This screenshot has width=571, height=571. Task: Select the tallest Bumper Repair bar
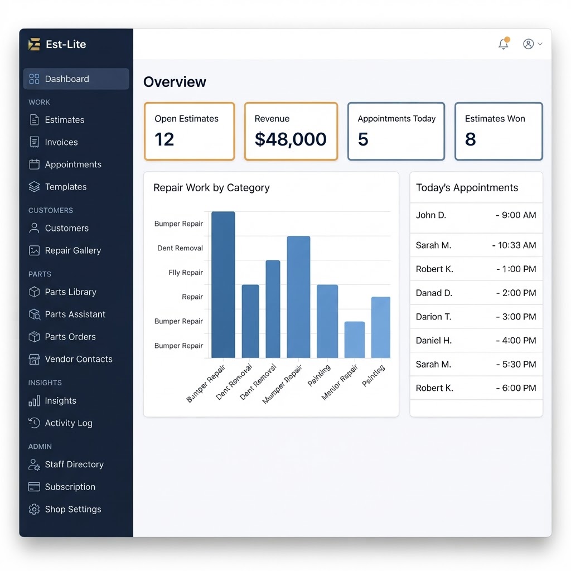click(x=223, y=285)
